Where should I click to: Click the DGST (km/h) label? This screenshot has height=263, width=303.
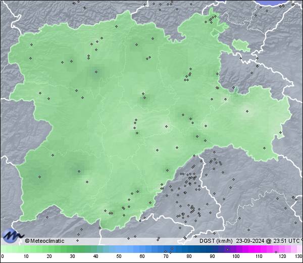tap(216, 241)
